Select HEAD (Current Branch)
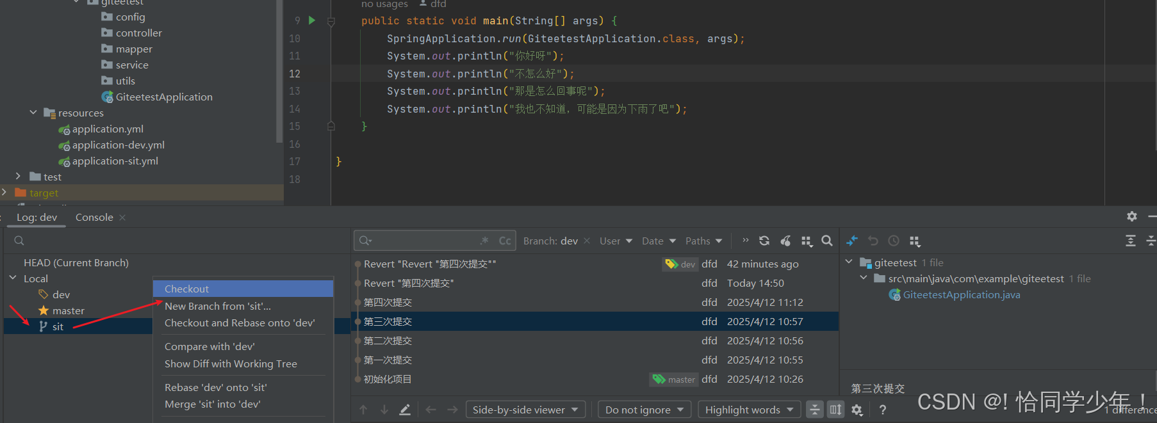This screenshot has width=1157, height=423. pyautogui.click(x=76, y=262)
